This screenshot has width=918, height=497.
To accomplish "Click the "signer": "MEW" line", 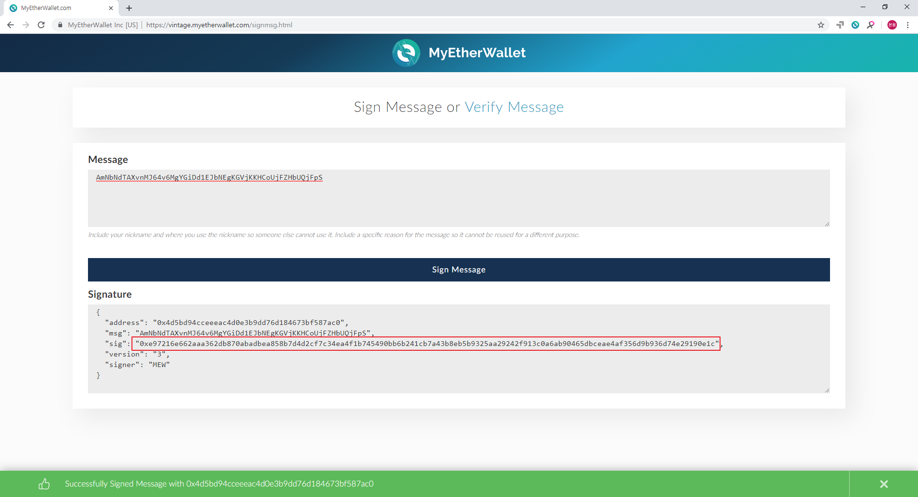I will point(137,365).
